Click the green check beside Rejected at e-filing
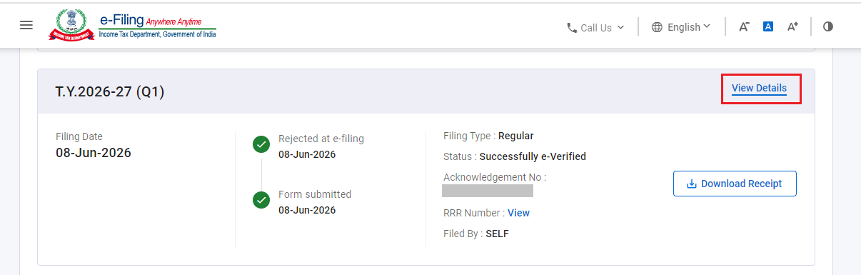Image resolution: width=861 pixels, height=275 pixels. 261,145
